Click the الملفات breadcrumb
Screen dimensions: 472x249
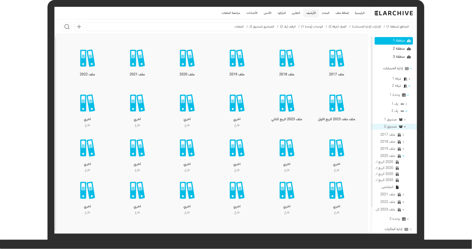click(x=239, y=27)
